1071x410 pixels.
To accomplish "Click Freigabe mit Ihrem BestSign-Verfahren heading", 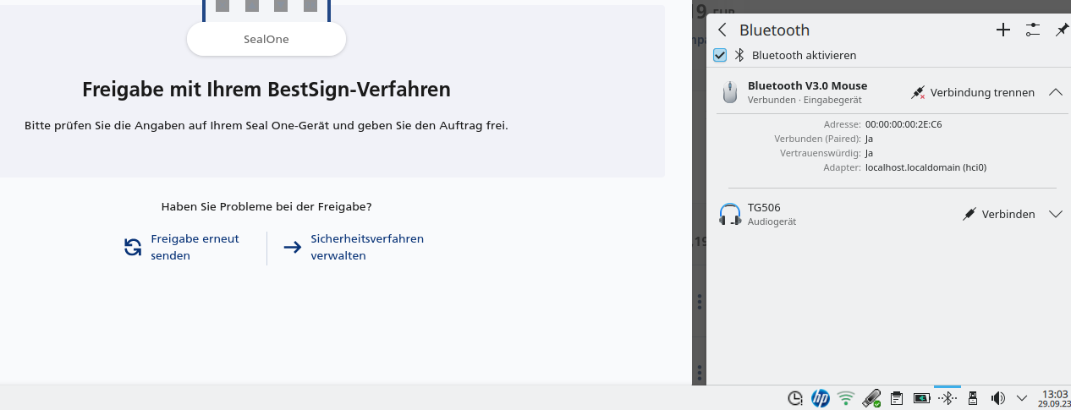I will pos(266,90).
